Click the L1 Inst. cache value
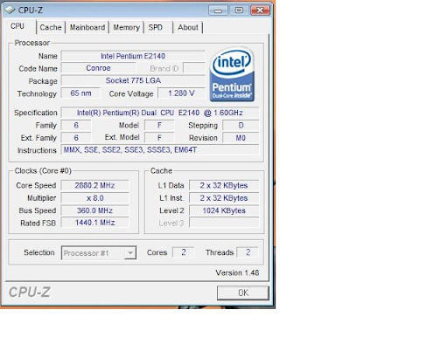 [x=224, y=198]
